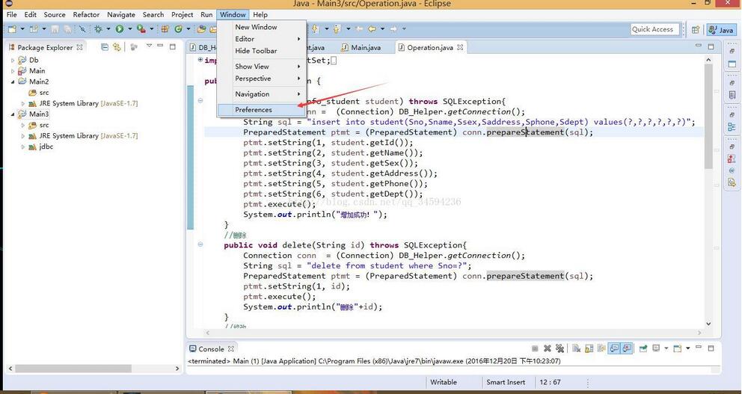Click the green Run icon
The height and width of the screenshot is (394, 742).
click(119, 29)
